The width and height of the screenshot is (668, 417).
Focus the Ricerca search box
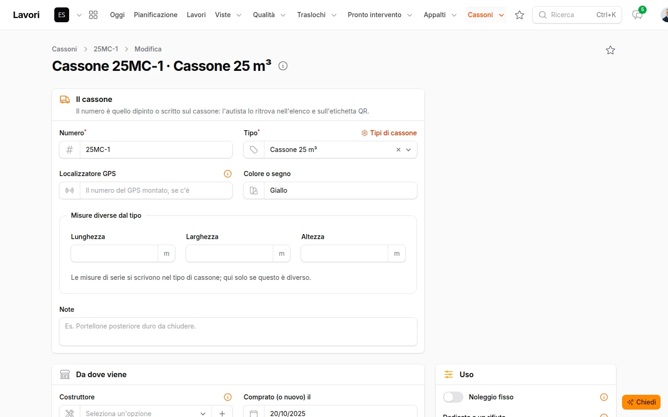coord(577,15)
